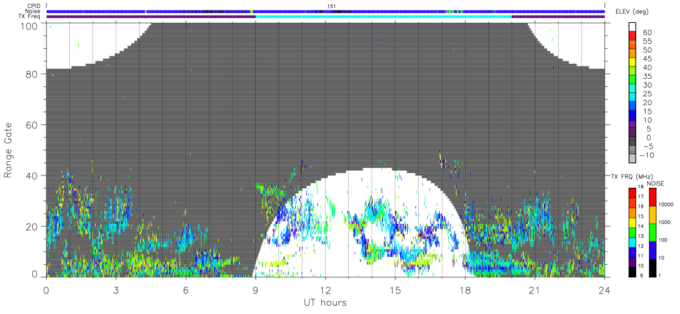Click UT hours tick label 21
Screen dimensions: 680x314
pyautogui.click(x=534, y=290)
